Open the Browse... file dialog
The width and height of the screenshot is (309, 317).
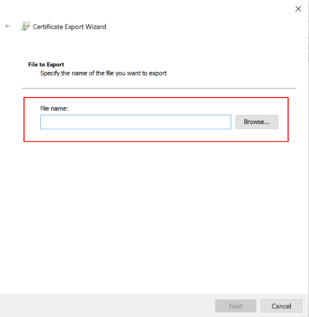click(257, 122)
